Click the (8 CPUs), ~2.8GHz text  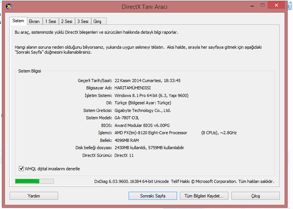tap(219, 133)
